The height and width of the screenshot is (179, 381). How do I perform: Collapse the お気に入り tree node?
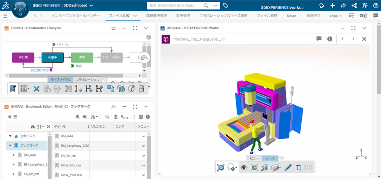coord(10,136)
